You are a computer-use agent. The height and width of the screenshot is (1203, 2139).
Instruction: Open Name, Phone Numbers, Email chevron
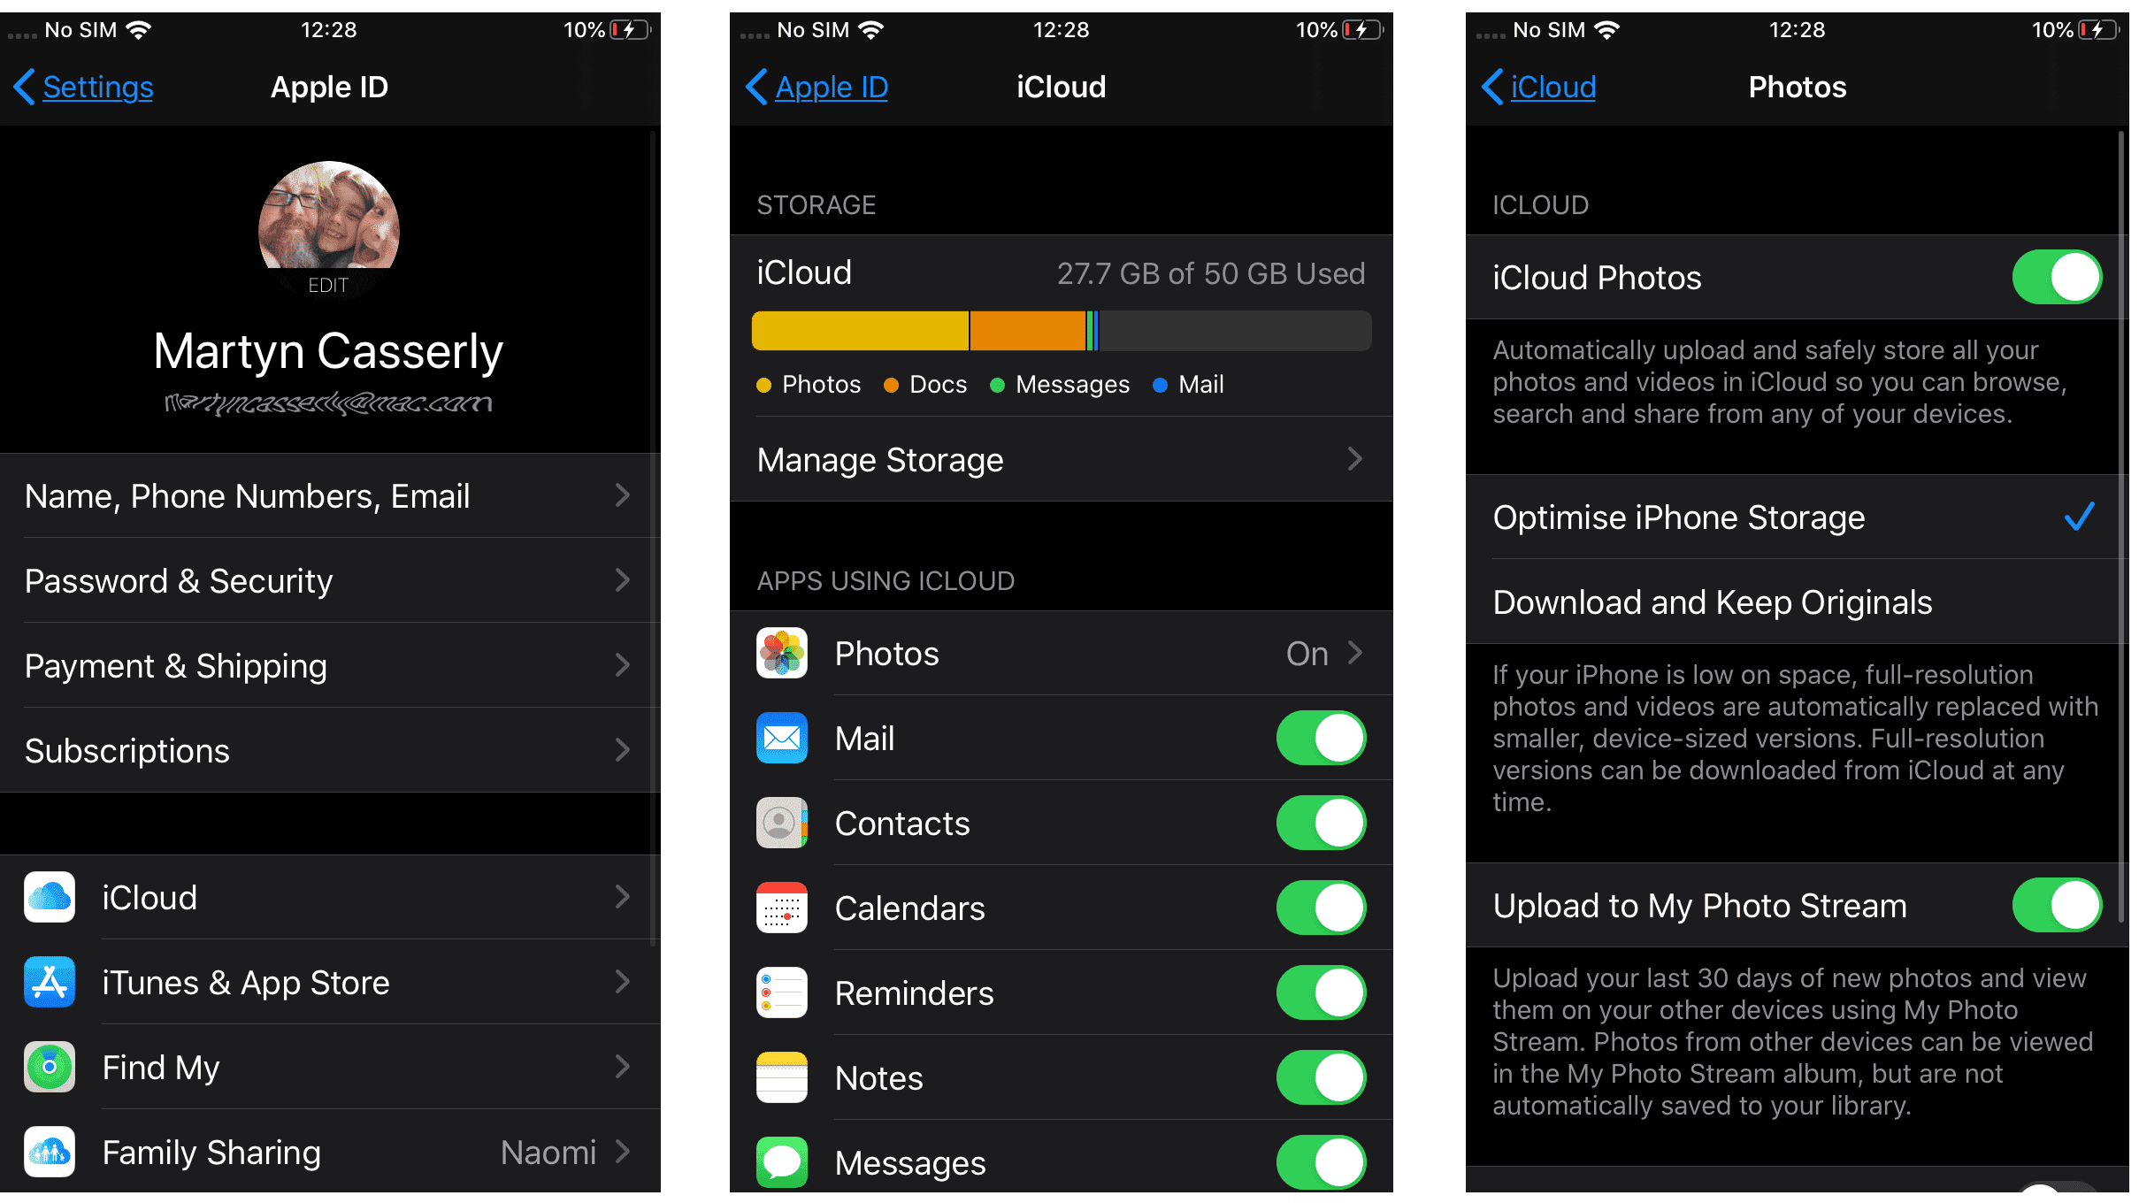pos(623,495)
